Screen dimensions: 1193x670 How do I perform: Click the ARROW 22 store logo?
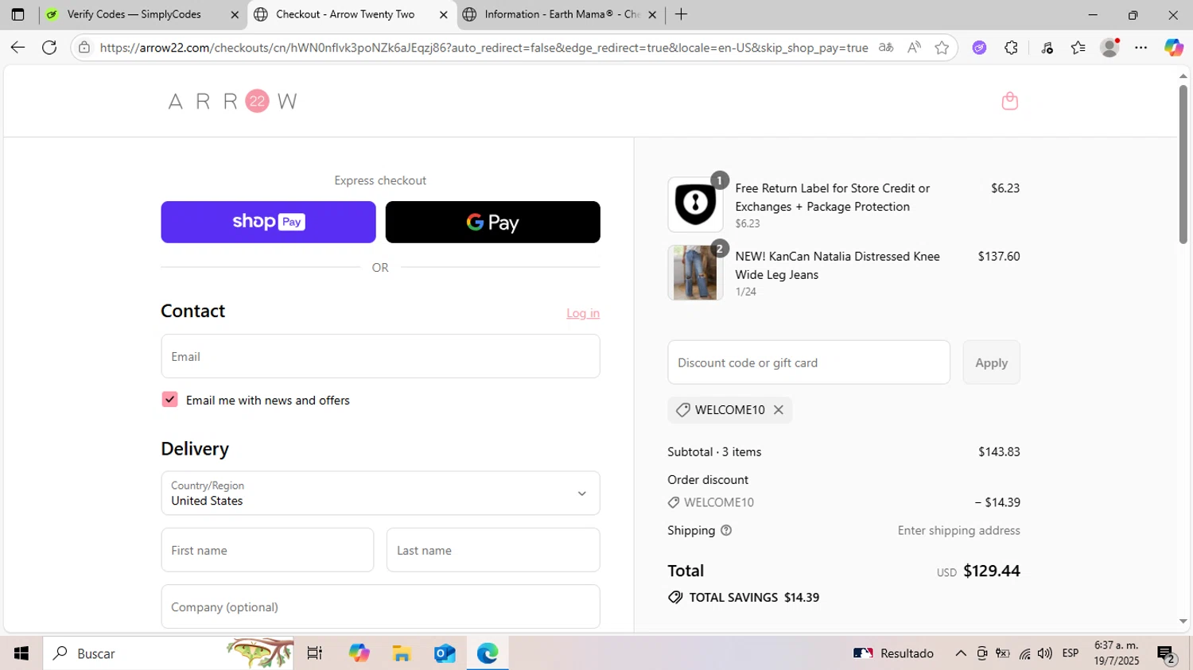(x=232, y=101)
